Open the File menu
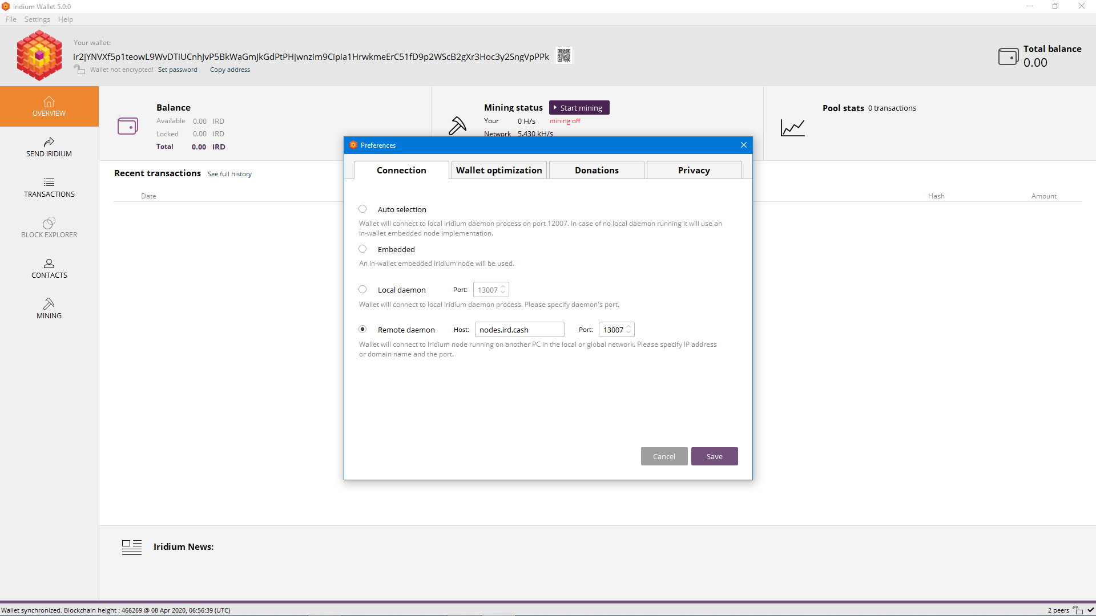Image resolution: width=1096 pixels, height=616 pixels. tap(11, 19)
